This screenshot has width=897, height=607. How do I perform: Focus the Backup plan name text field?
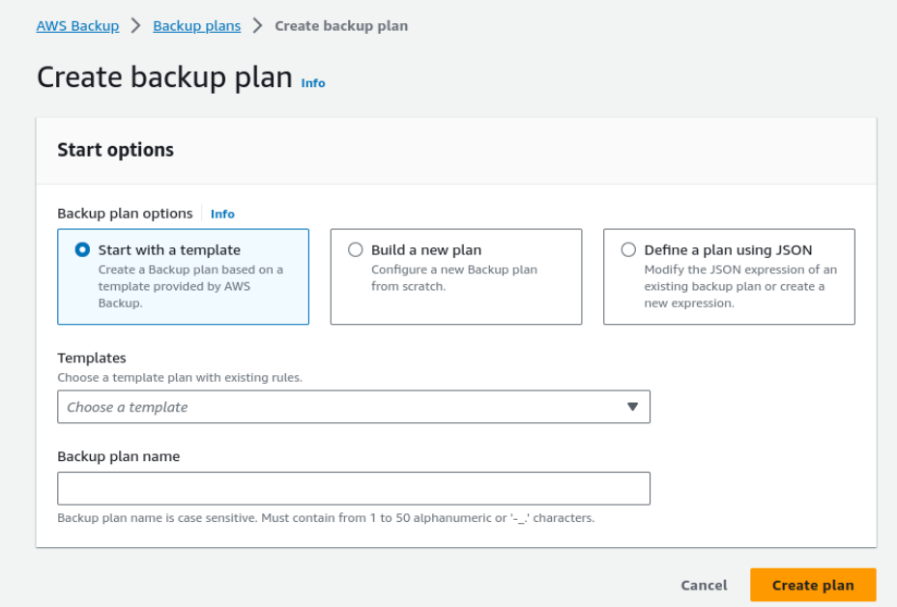pos(354,488)
